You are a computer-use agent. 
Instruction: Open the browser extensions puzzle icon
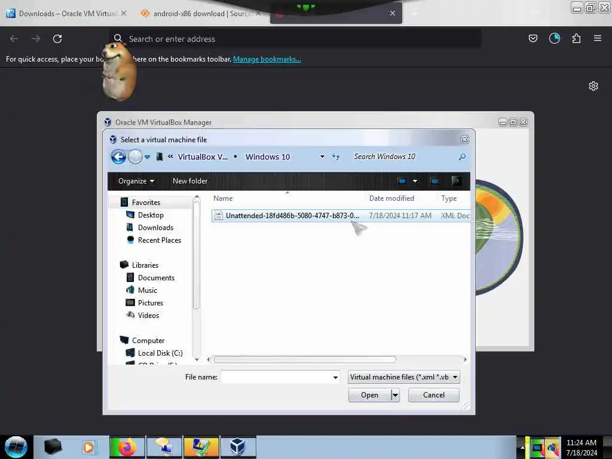pos(576,38)
